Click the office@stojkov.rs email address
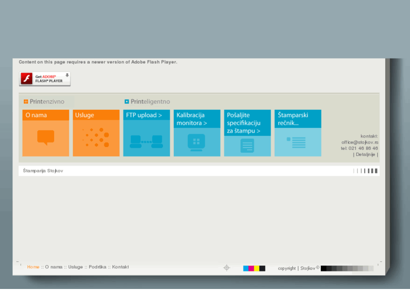410x307 pixels. [360, 142]
